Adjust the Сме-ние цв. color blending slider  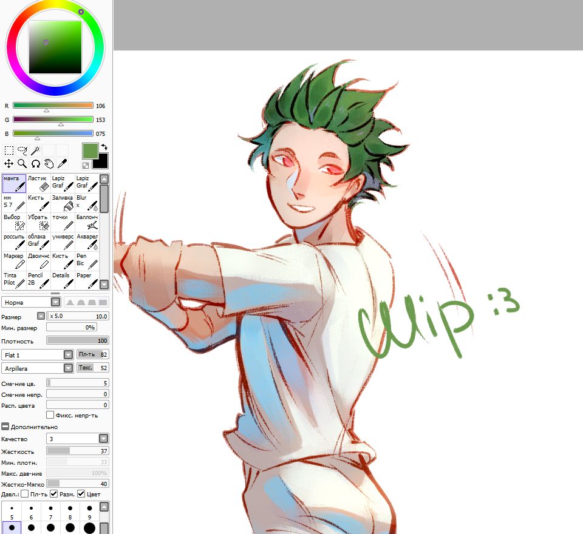tap(77, 383)
